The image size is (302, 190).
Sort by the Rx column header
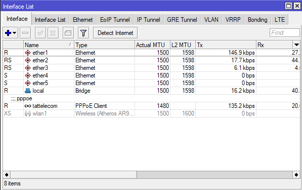[x=274, y=45]
